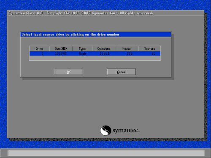Click the symantec wordmark text
This screenshot has width=211, height=158.
pyautogui.click(x=126, y=130)
